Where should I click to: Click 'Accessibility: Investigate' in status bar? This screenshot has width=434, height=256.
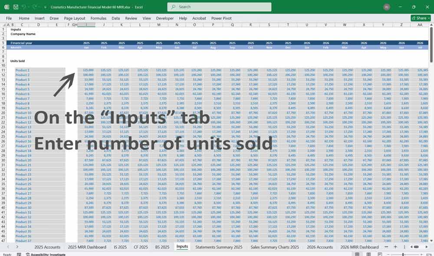coord(46,254)
